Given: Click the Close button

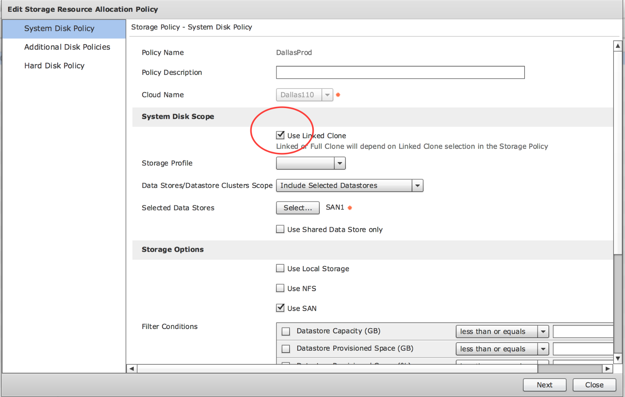Looking at the screenshot, I should (594, 385).
